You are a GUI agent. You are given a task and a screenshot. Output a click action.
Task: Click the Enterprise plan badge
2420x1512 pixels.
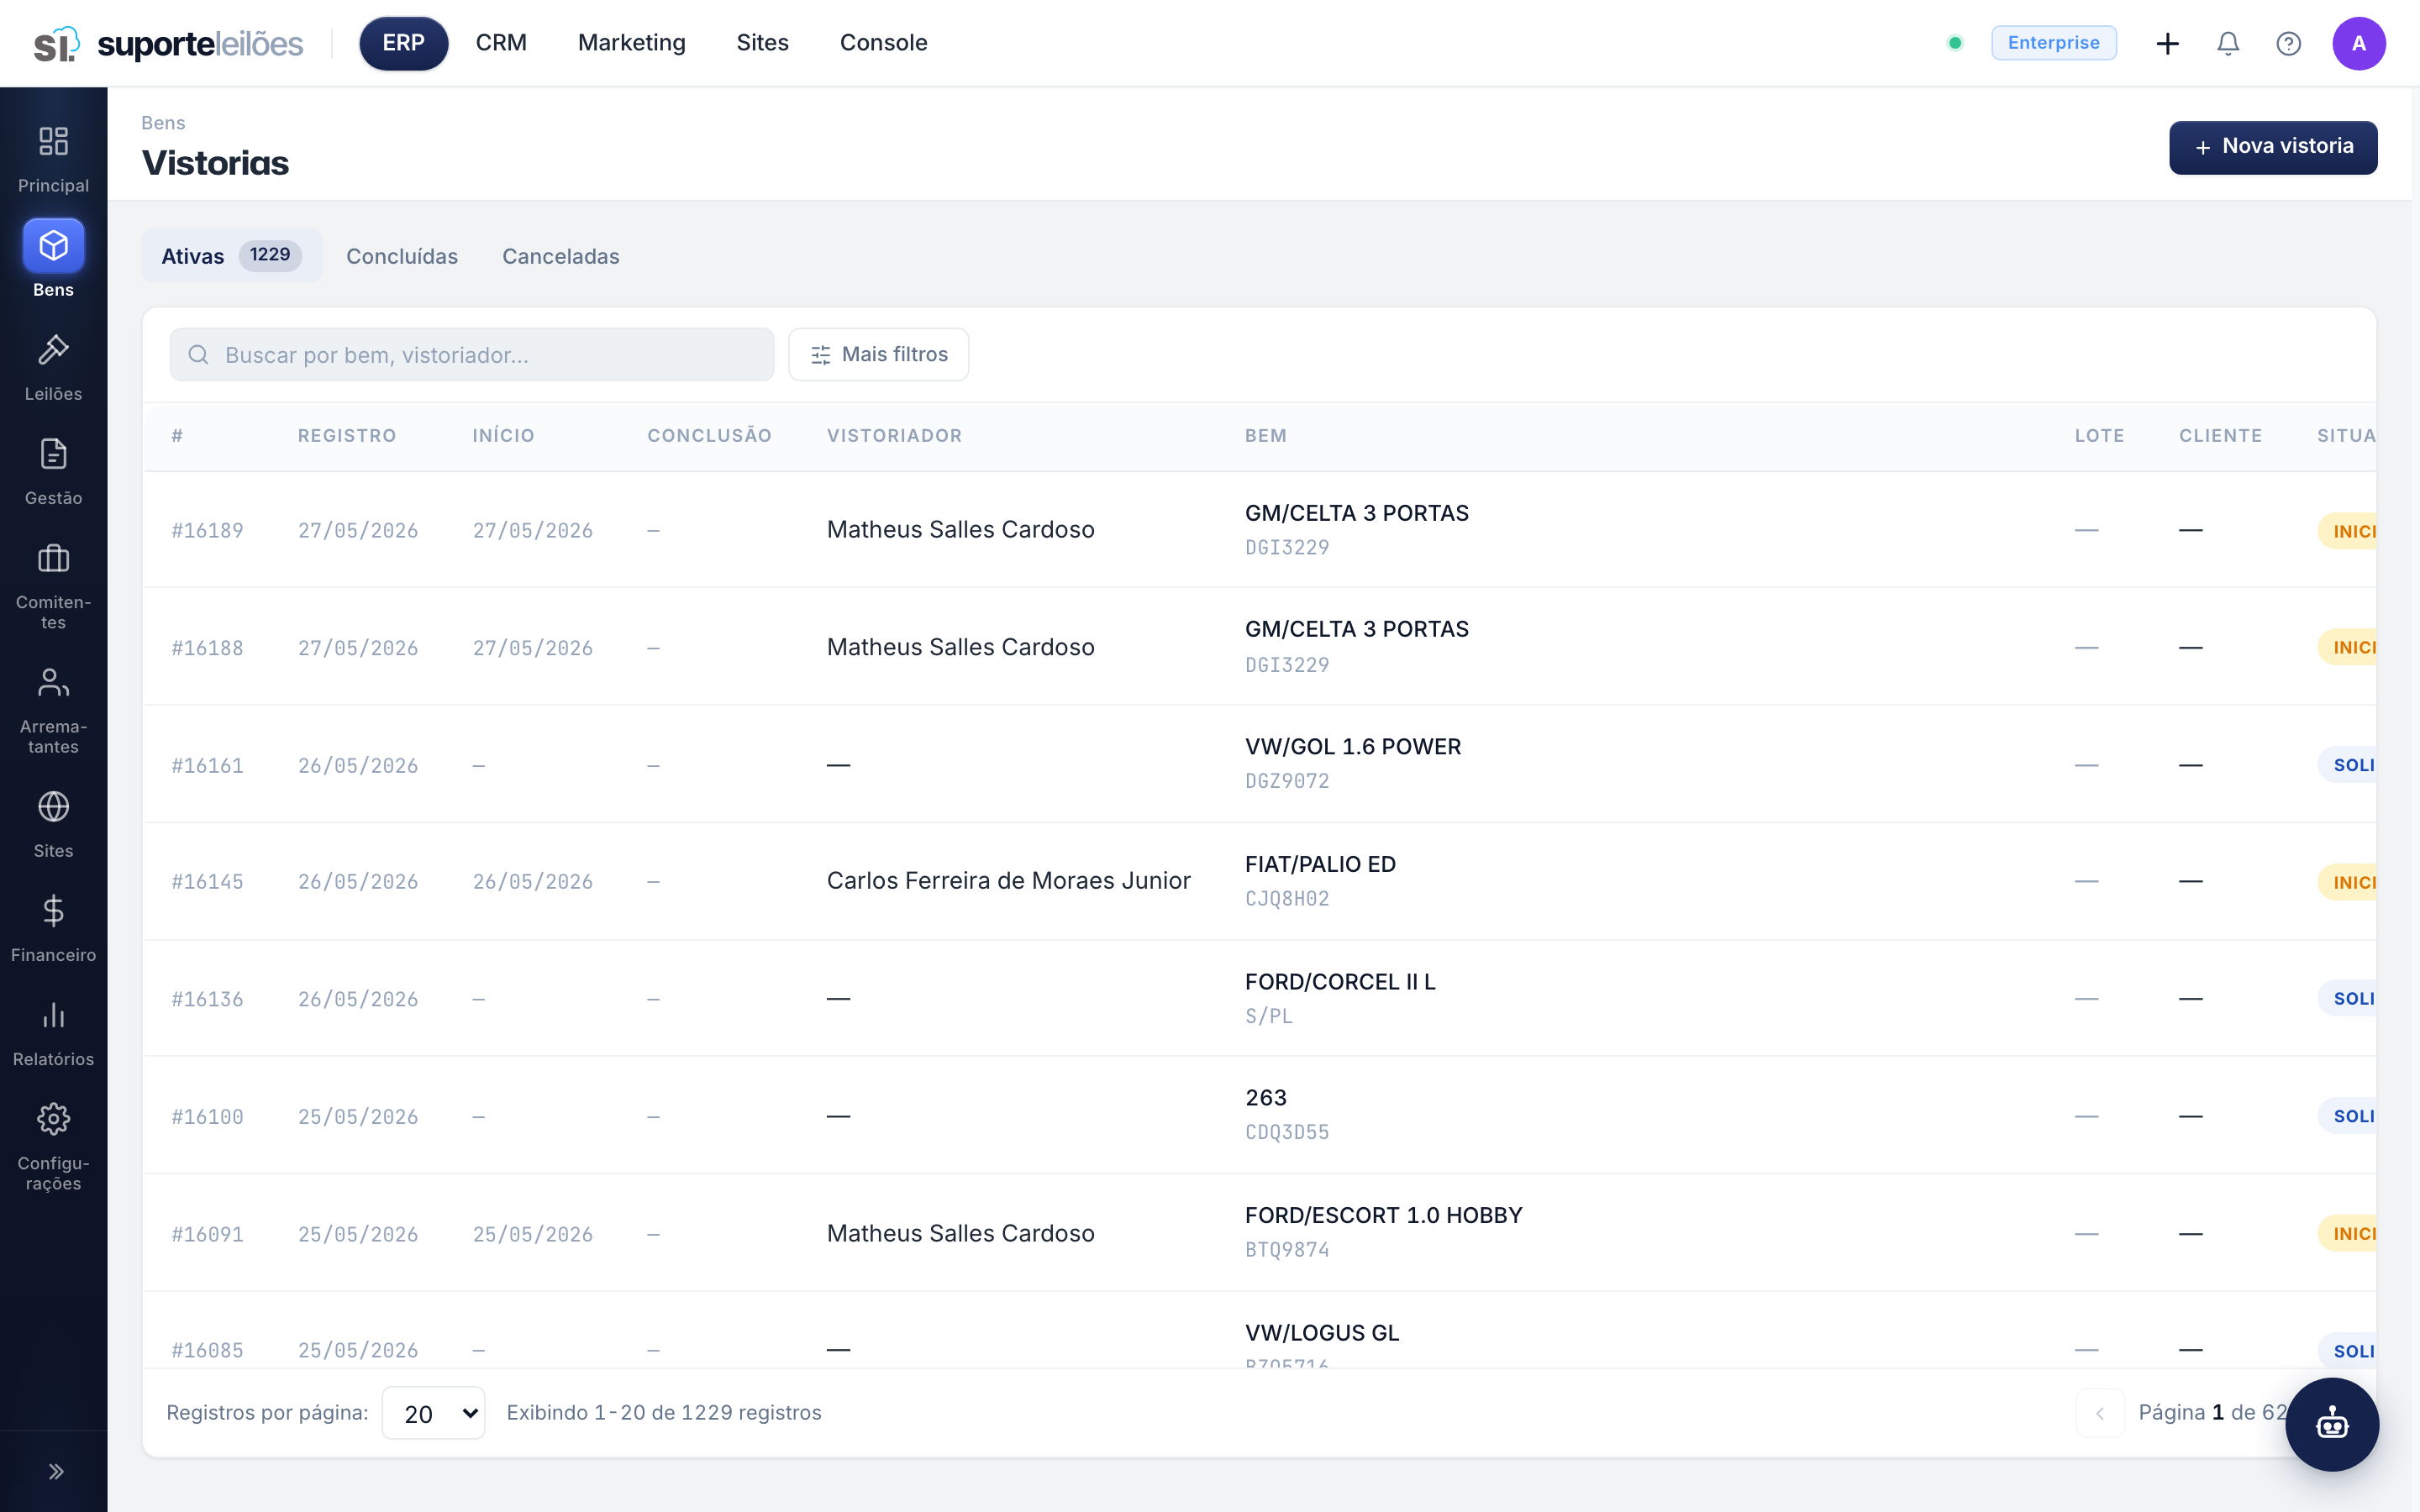(2054, 43)
